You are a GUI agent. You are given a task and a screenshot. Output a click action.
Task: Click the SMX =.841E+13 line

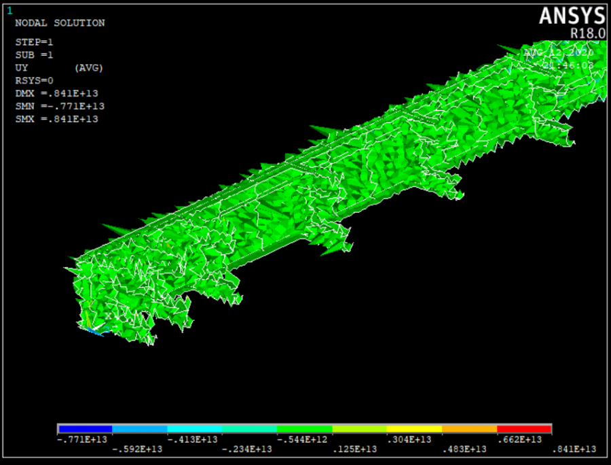[56, 120]
